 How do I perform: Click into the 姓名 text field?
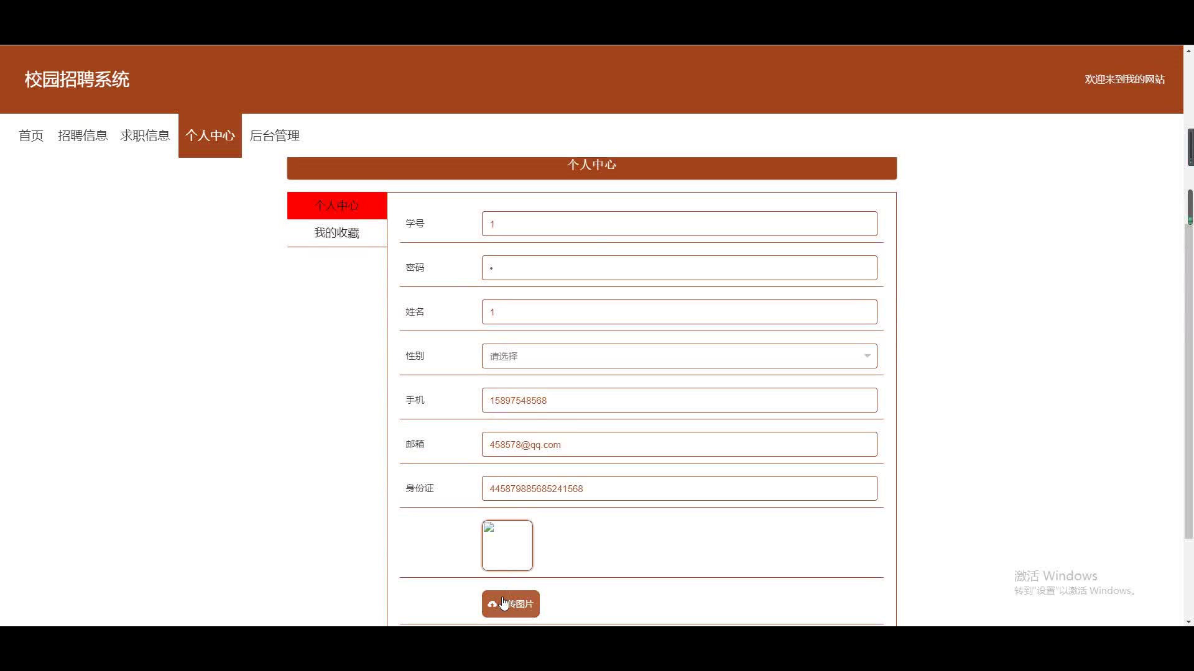(x=679, y=312)
